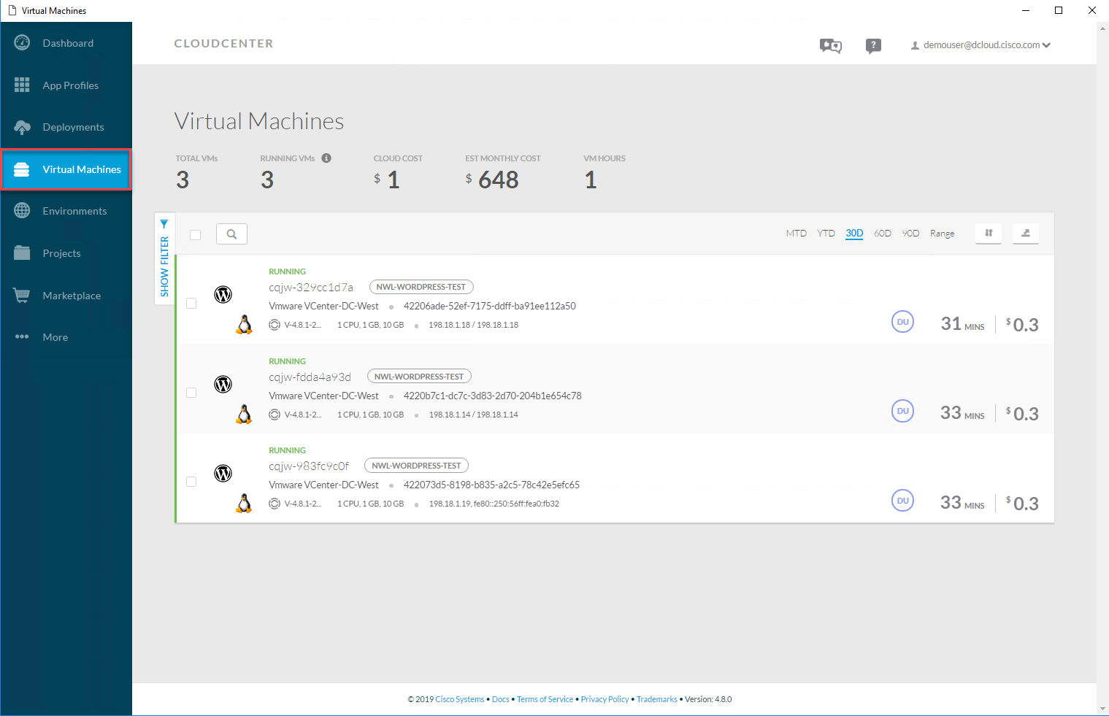Screen dimensions: 1109x716
Task: Open the Privacy Policy link
Action: coord(605,699)
